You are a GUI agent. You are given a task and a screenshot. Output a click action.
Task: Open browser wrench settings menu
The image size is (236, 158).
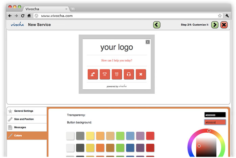pyautogui.click(x=227, y=16)
